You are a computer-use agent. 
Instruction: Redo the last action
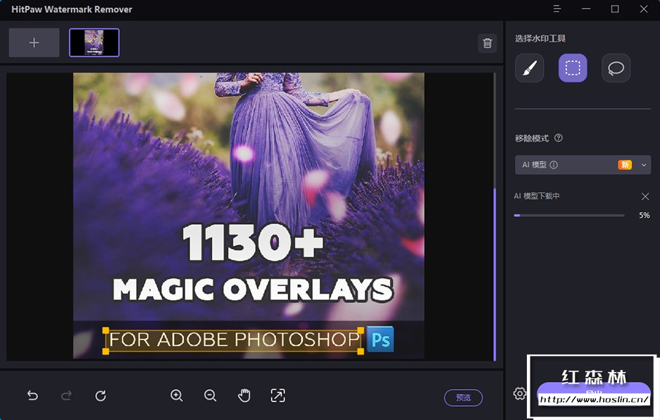pos(66,395)
